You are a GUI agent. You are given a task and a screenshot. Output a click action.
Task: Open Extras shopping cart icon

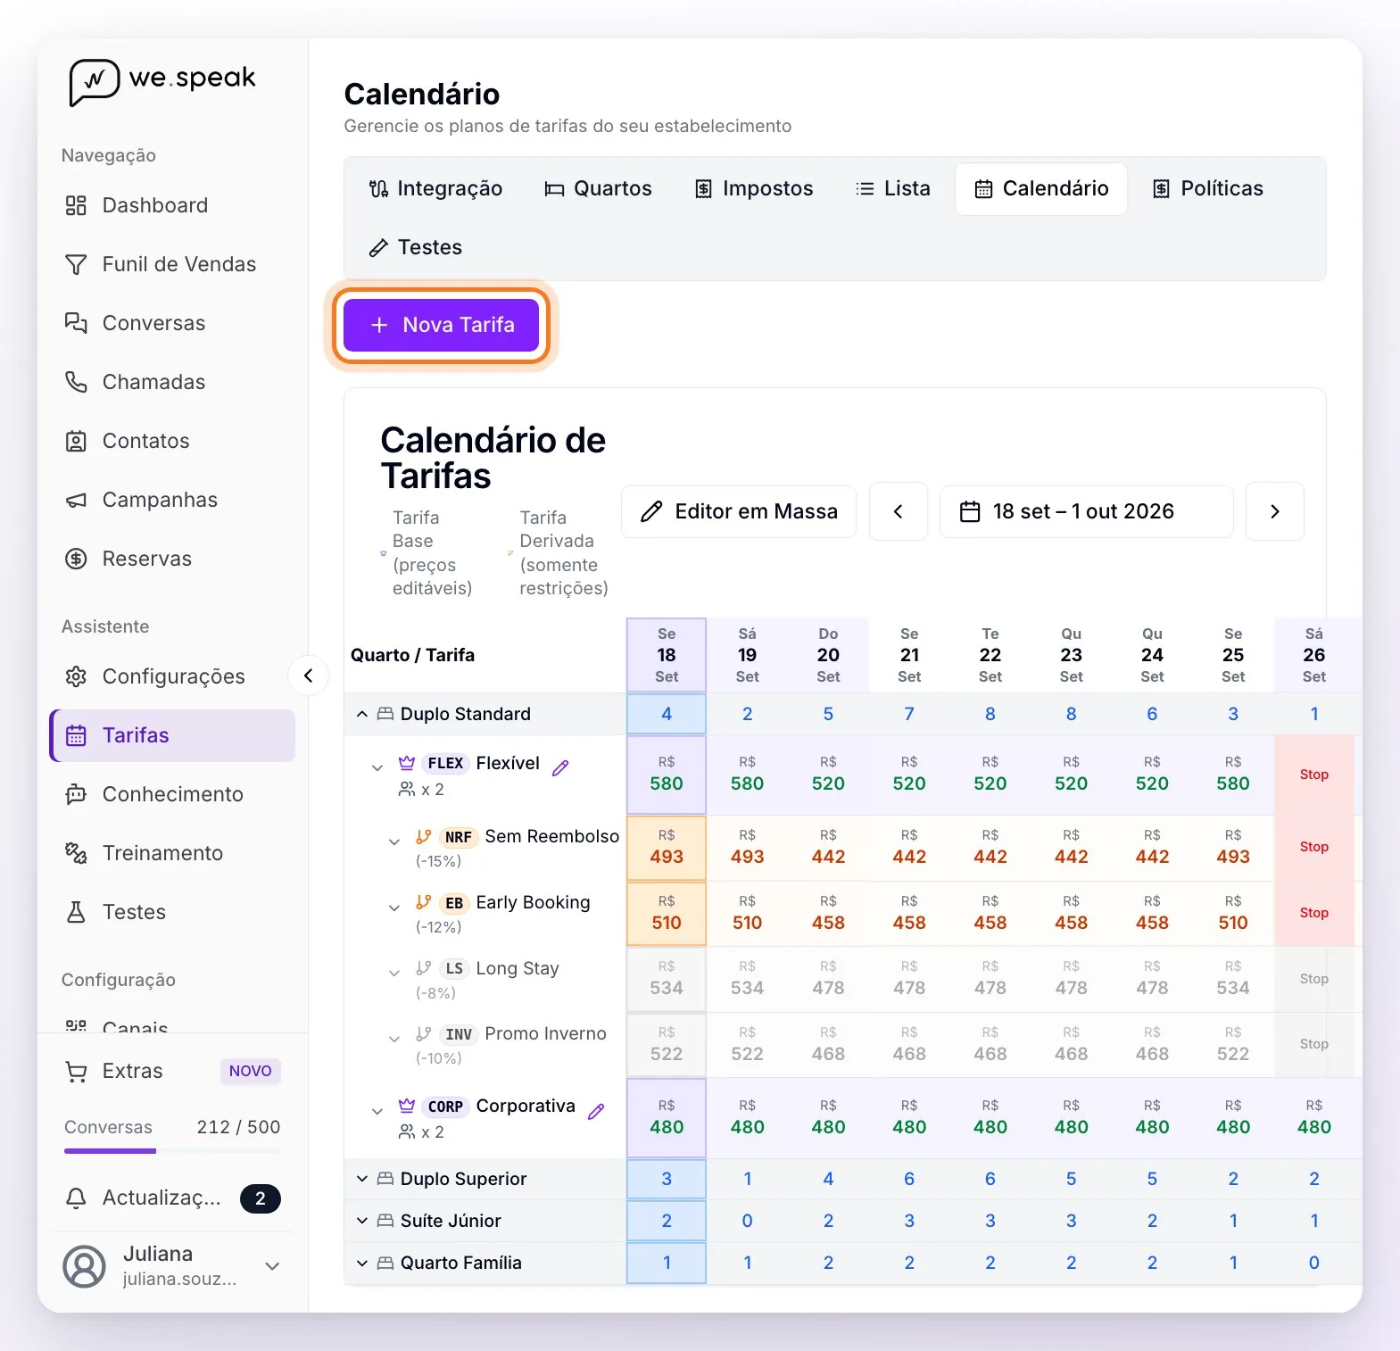pyautogui.click(x=76, y=1071)
